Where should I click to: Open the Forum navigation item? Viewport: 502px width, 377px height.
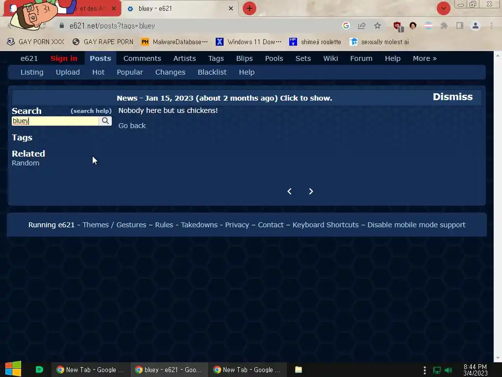[x=361, y=58]
